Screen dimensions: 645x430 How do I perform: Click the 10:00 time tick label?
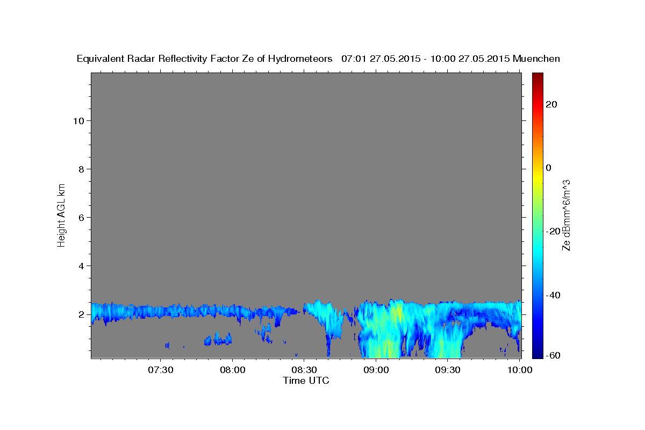[520, 370]
